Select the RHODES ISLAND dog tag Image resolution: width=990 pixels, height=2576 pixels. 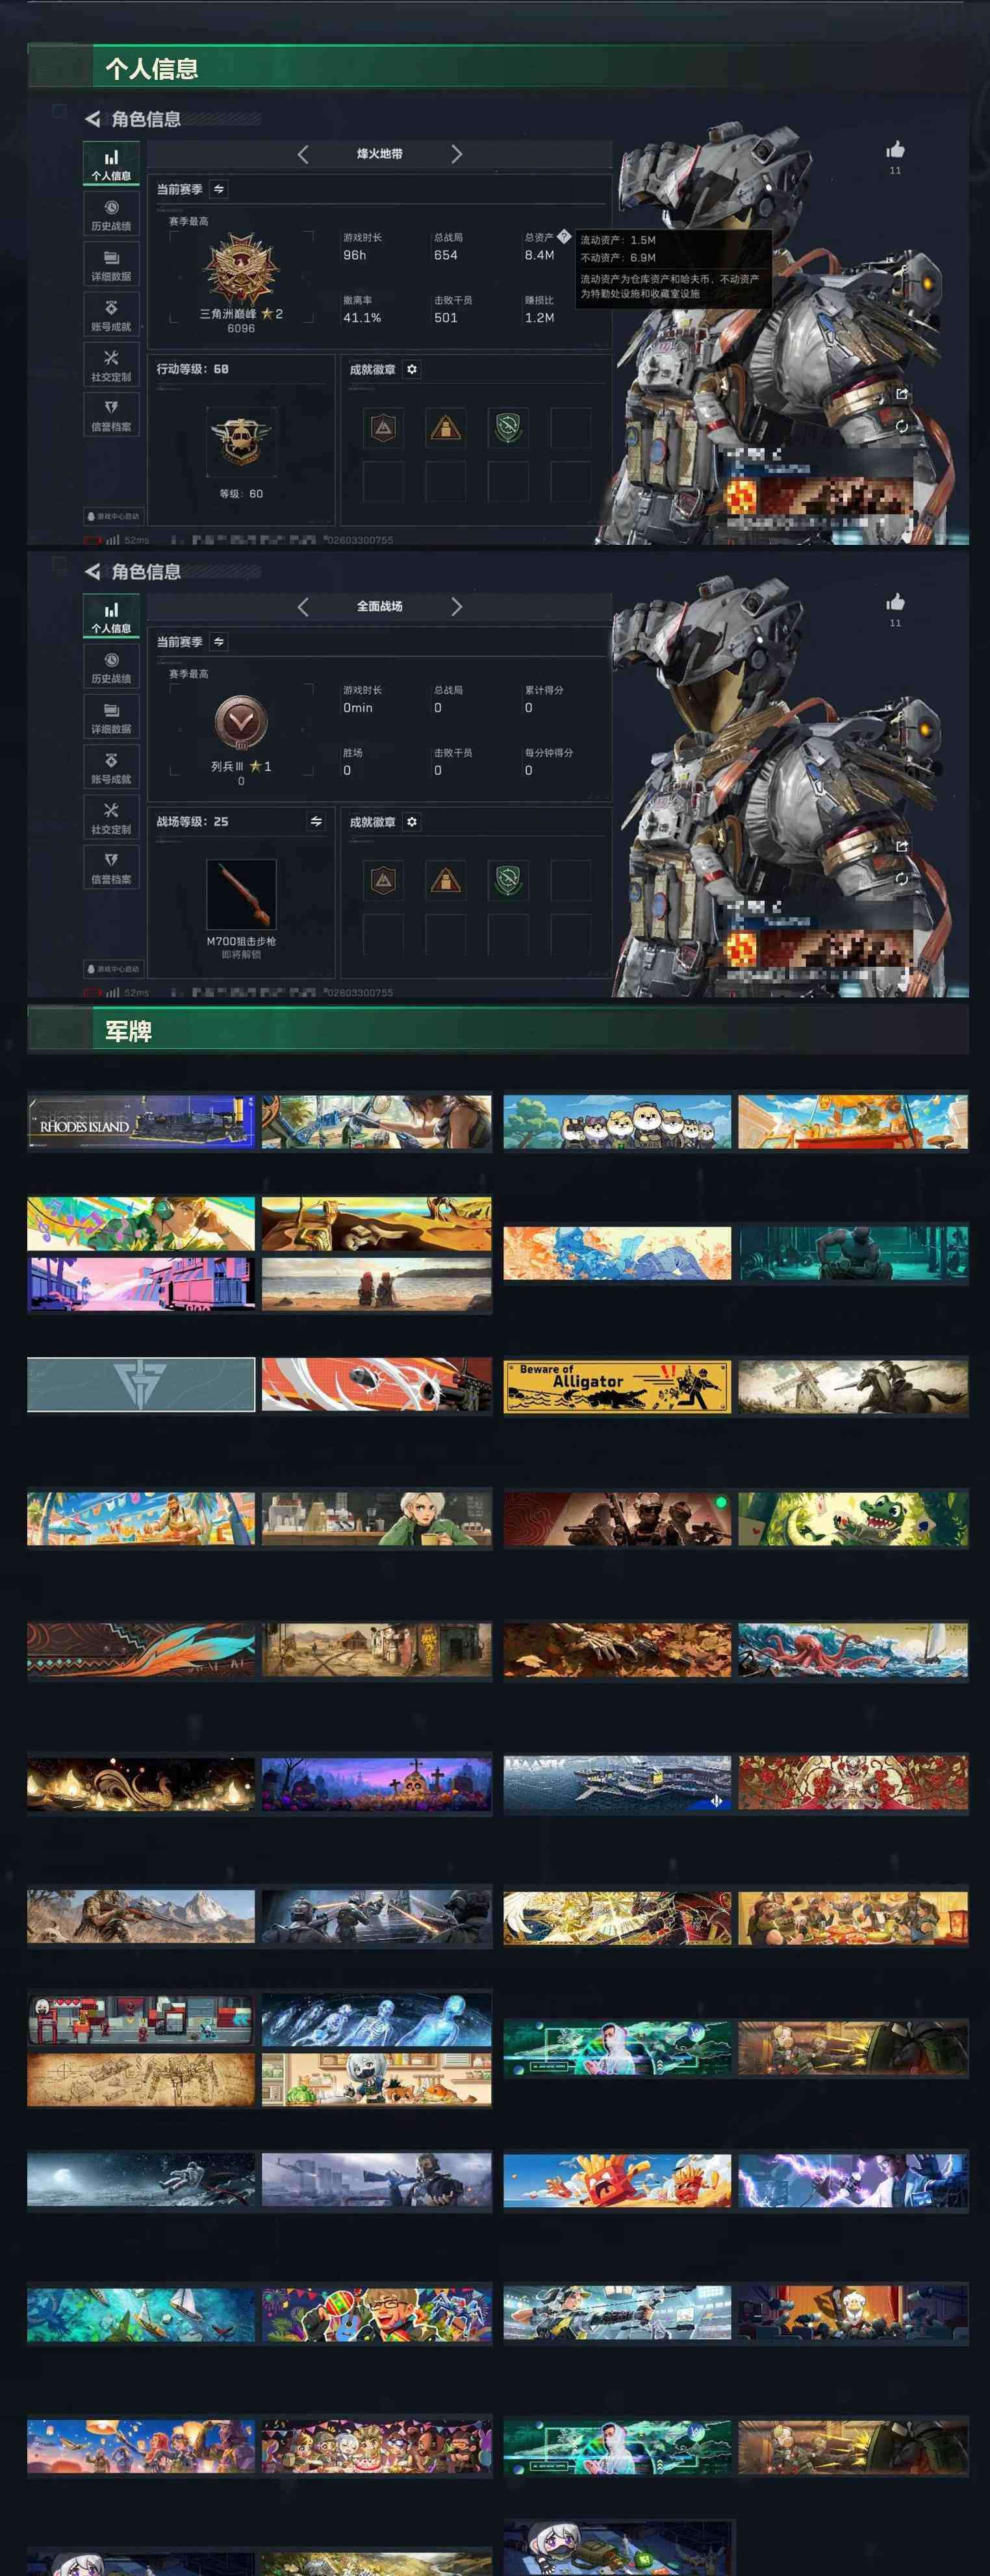(141, 1122)
